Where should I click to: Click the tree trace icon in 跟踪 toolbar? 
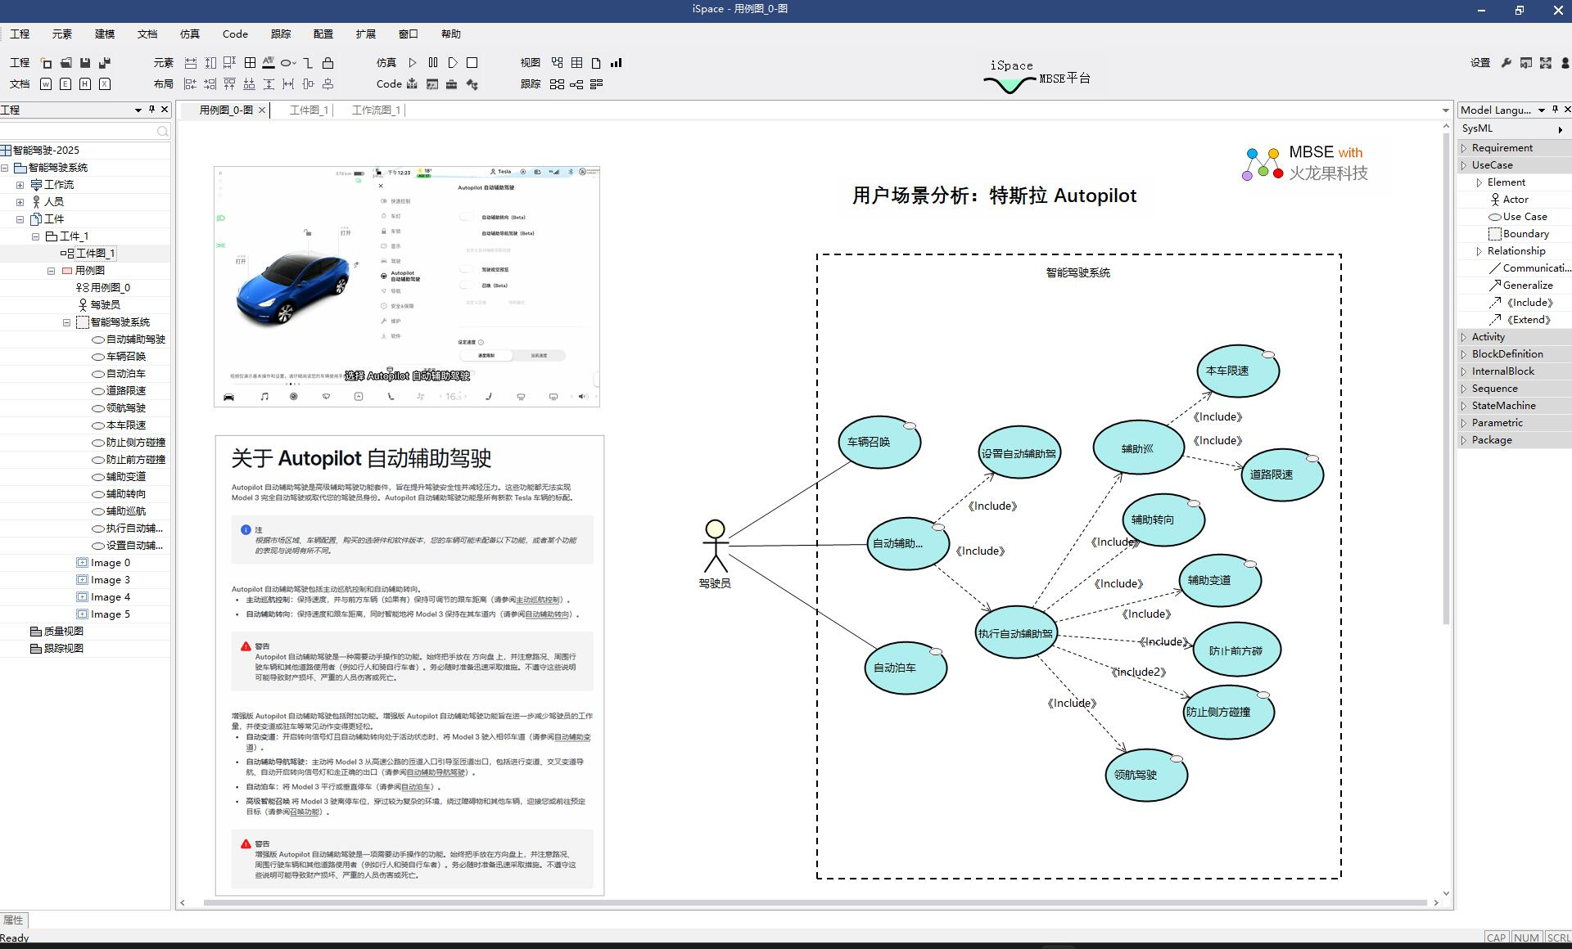(576, 84)
